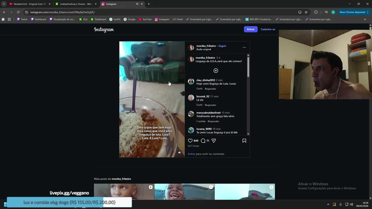Open the microphone tray icon
The width and height of the screenshot is (372, 209).
click(341, 204)
